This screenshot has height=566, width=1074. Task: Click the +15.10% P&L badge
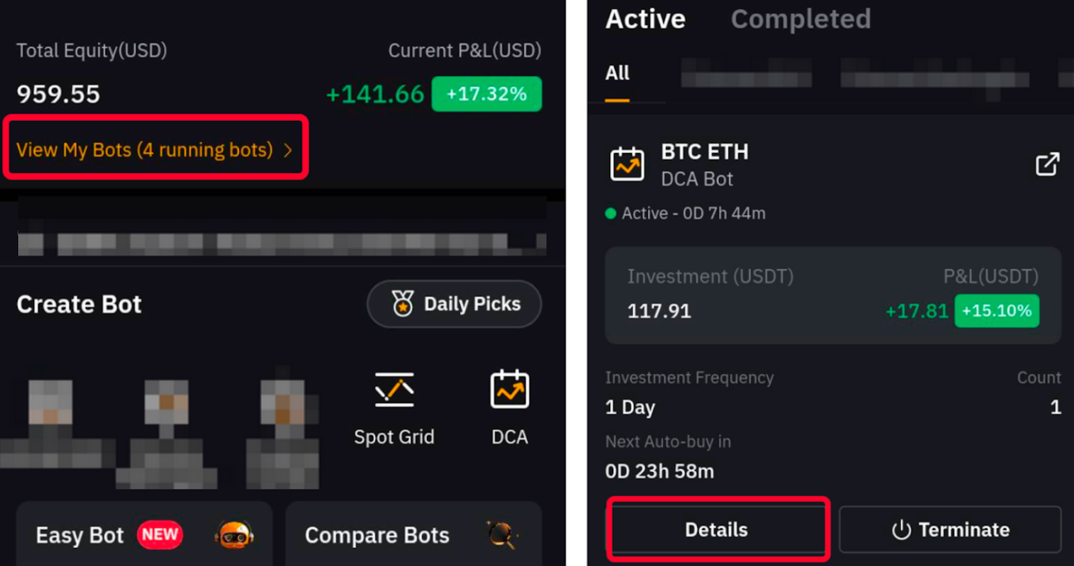996,311
